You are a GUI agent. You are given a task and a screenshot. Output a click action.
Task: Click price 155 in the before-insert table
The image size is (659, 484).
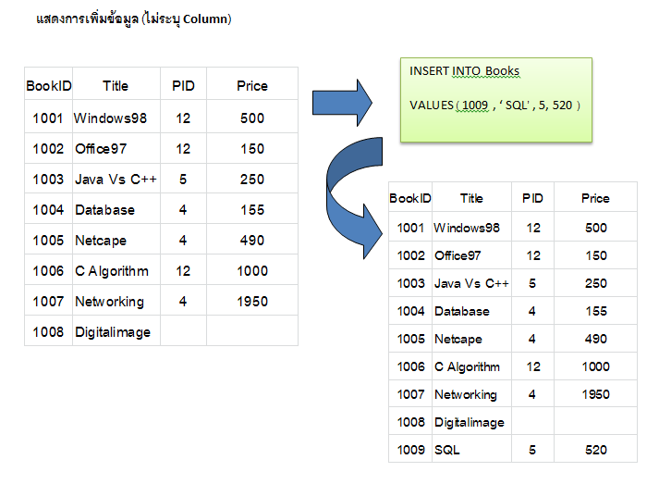click(x=252, y=210)
